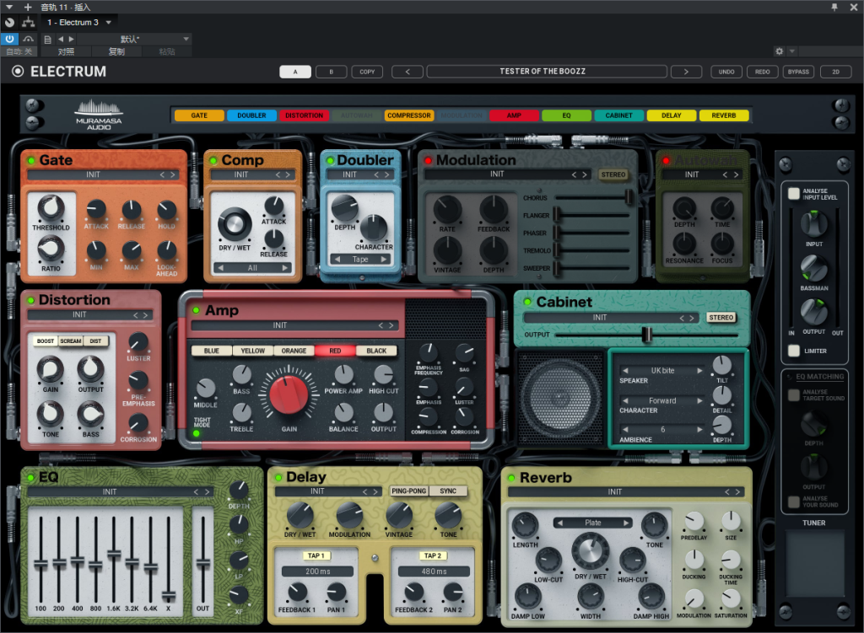This screenshot has width=864, height=633.
Task: Load next host preset with the right triangle
Action: (x=71, y=39)
